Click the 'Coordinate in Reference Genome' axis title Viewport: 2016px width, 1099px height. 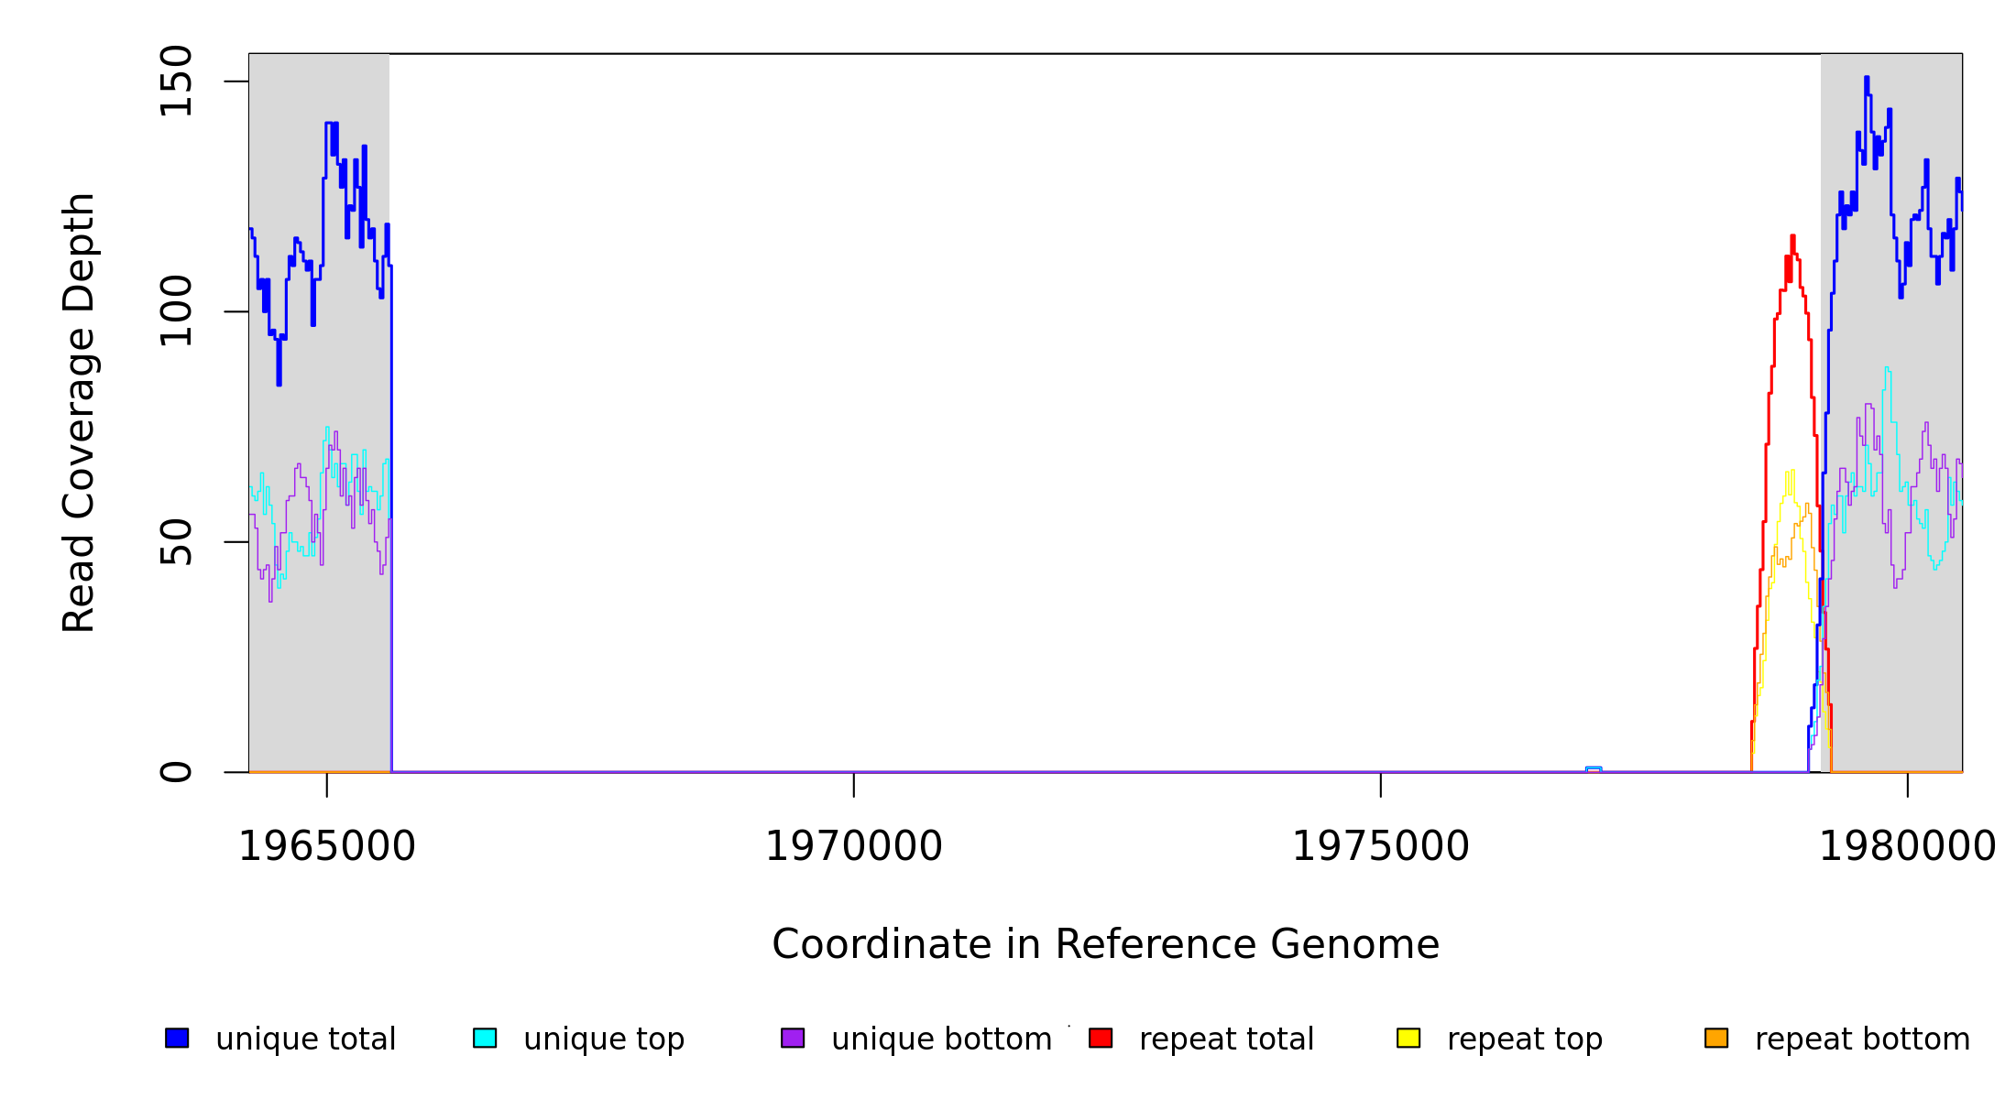pyautogui.click(x=1105, y=944)
